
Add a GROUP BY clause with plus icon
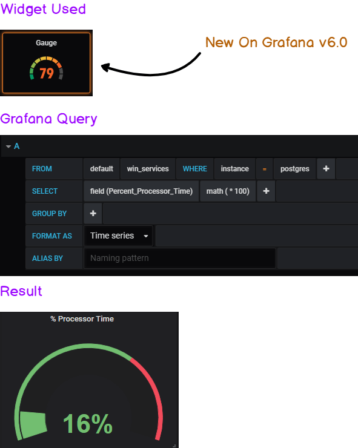(x=93, y=213)
